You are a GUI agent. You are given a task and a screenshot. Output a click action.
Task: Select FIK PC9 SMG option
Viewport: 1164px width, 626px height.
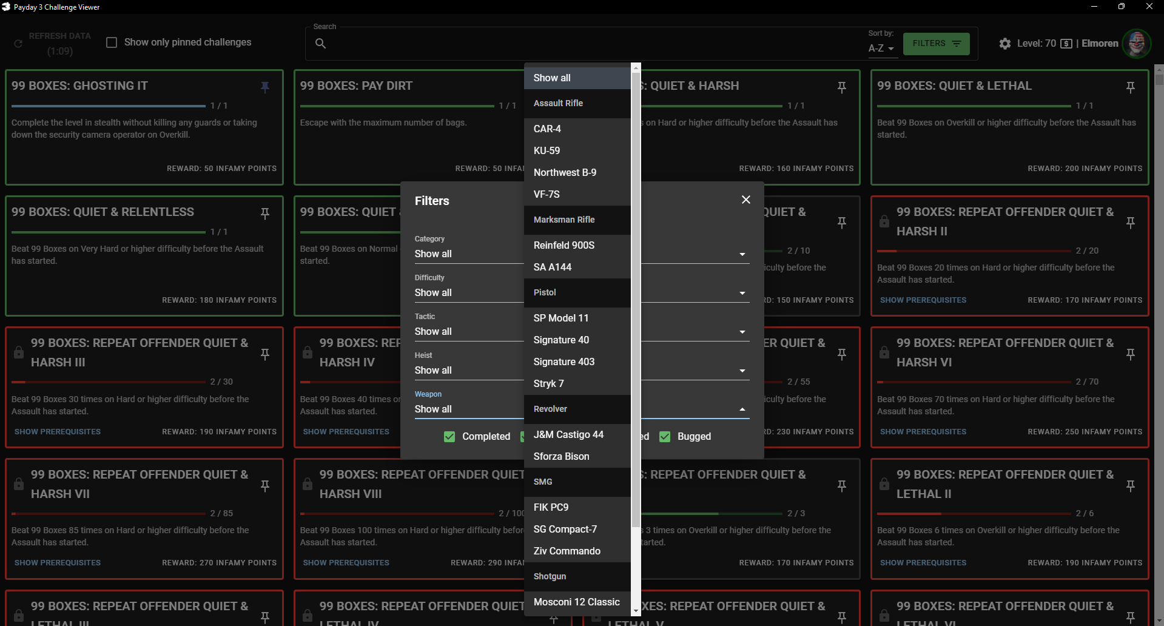coord(577,507)
